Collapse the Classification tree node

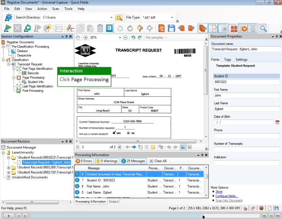(3, 60)
